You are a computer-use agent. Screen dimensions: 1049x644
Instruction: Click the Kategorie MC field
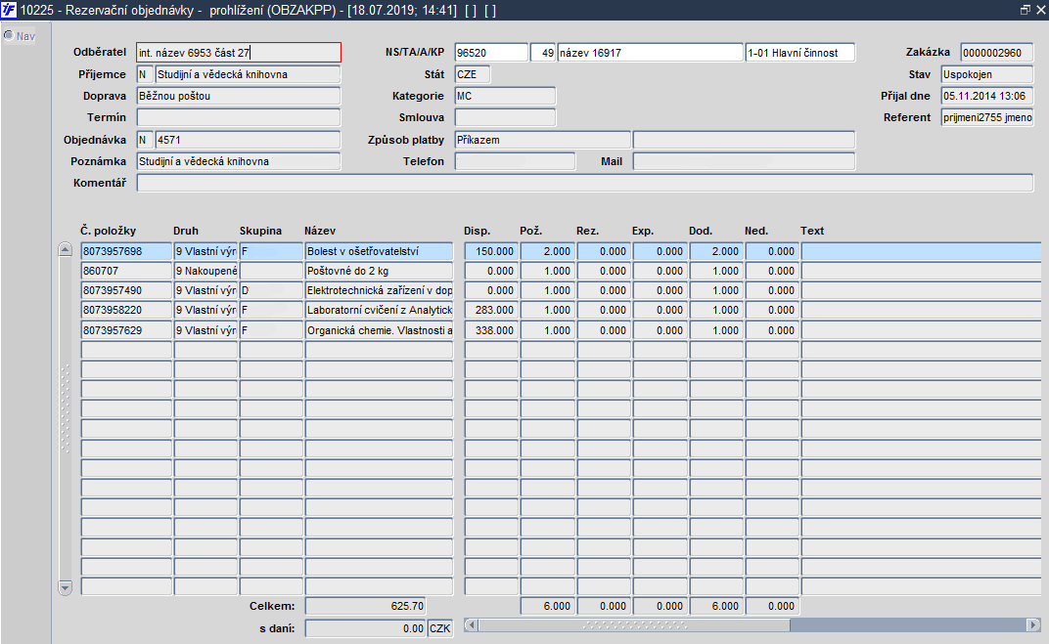coord(505,96)
